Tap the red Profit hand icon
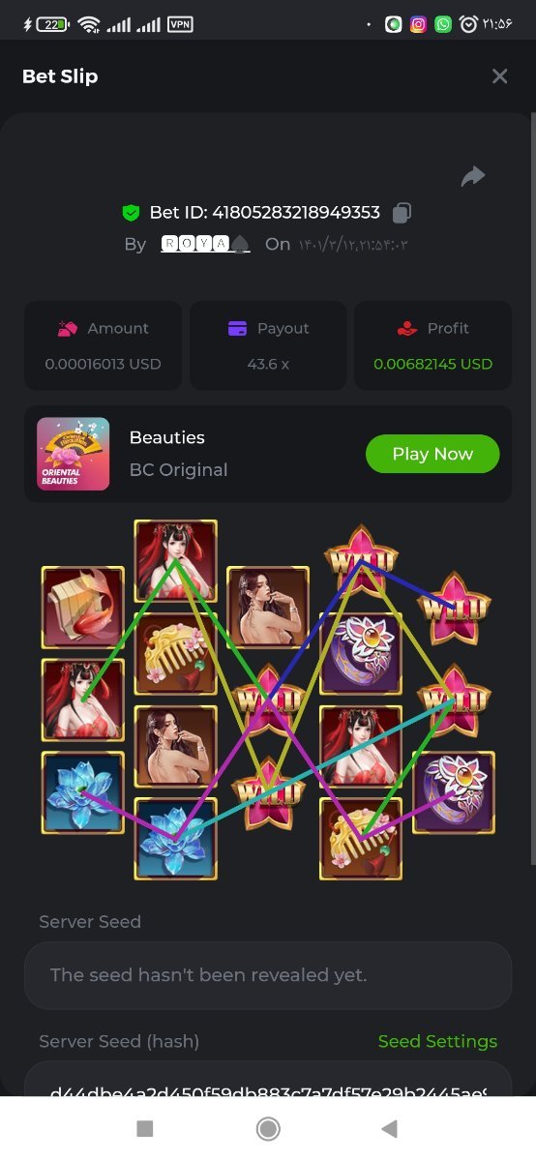 406,329
